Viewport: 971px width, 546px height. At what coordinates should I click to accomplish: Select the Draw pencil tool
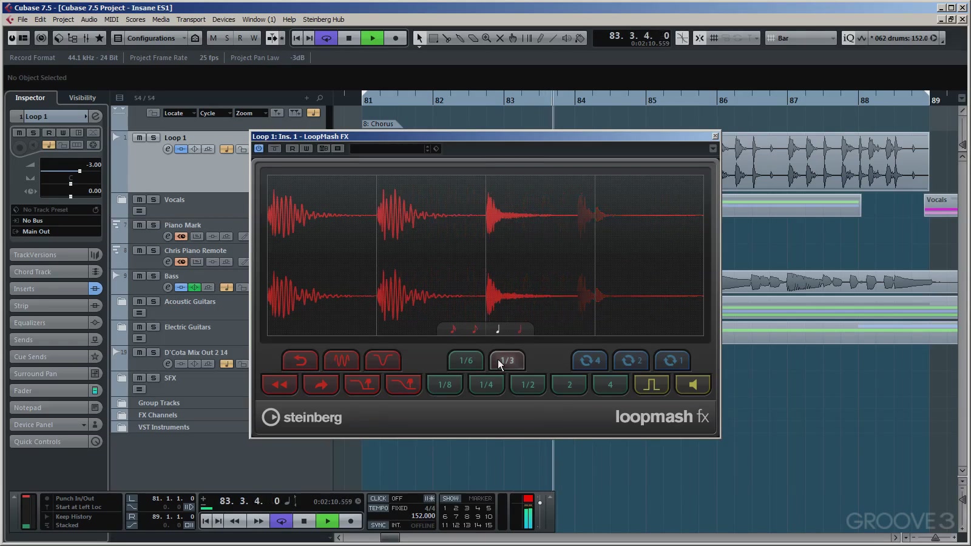[540, 38]
